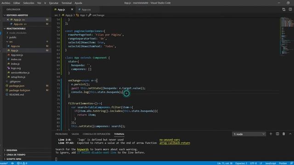This screenshot has width=294, height=165.
Task: Click the master git branch indicator
Action: click(x=4, y=163)
